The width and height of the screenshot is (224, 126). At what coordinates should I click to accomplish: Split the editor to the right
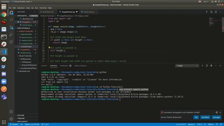point(216,12)
